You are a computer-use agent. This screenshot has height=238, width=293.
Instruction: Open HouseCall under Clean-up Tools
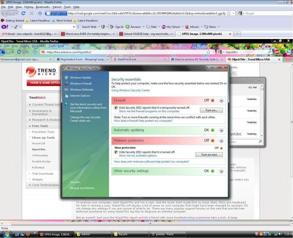point(39,143)
